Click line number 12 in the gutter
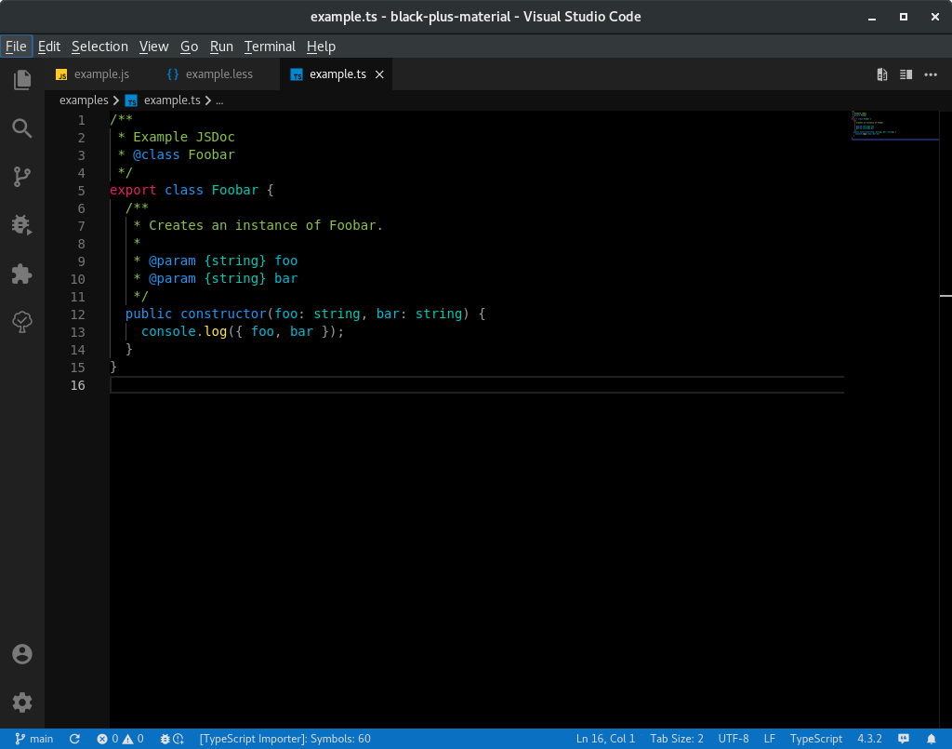 pyautogui.click(x=78, y=314)
